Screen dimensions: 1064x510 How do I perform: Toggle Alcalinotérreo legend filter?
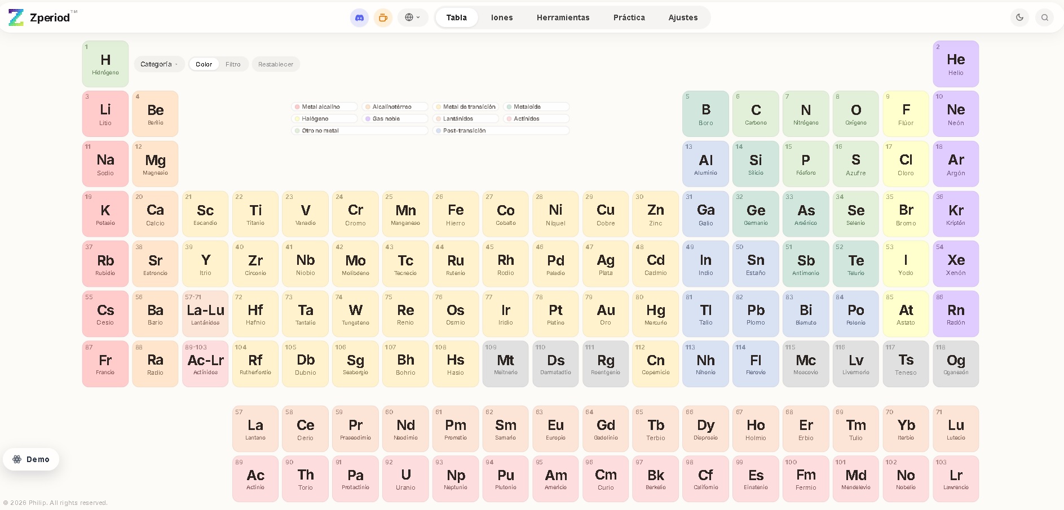pos(395,107)
